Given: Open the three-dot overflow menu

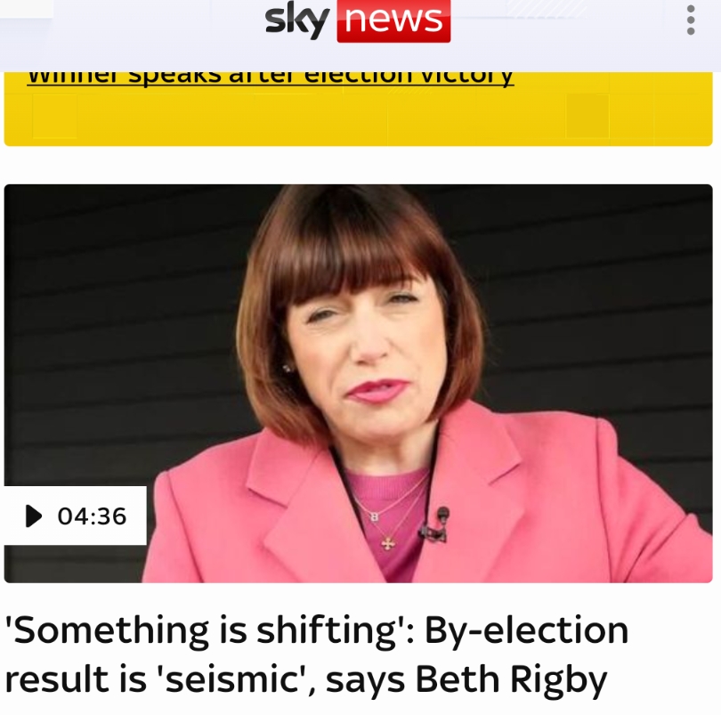Looking at the screenshot, I should (x=690, y=20).
